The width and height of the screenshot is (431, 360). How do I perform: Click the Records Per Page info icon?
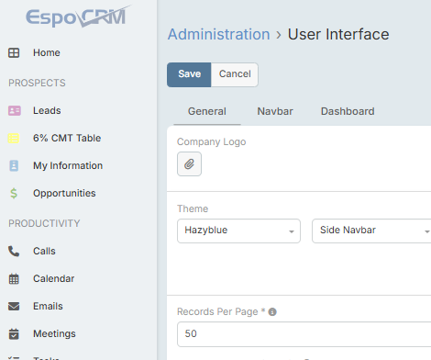[272, 312]
